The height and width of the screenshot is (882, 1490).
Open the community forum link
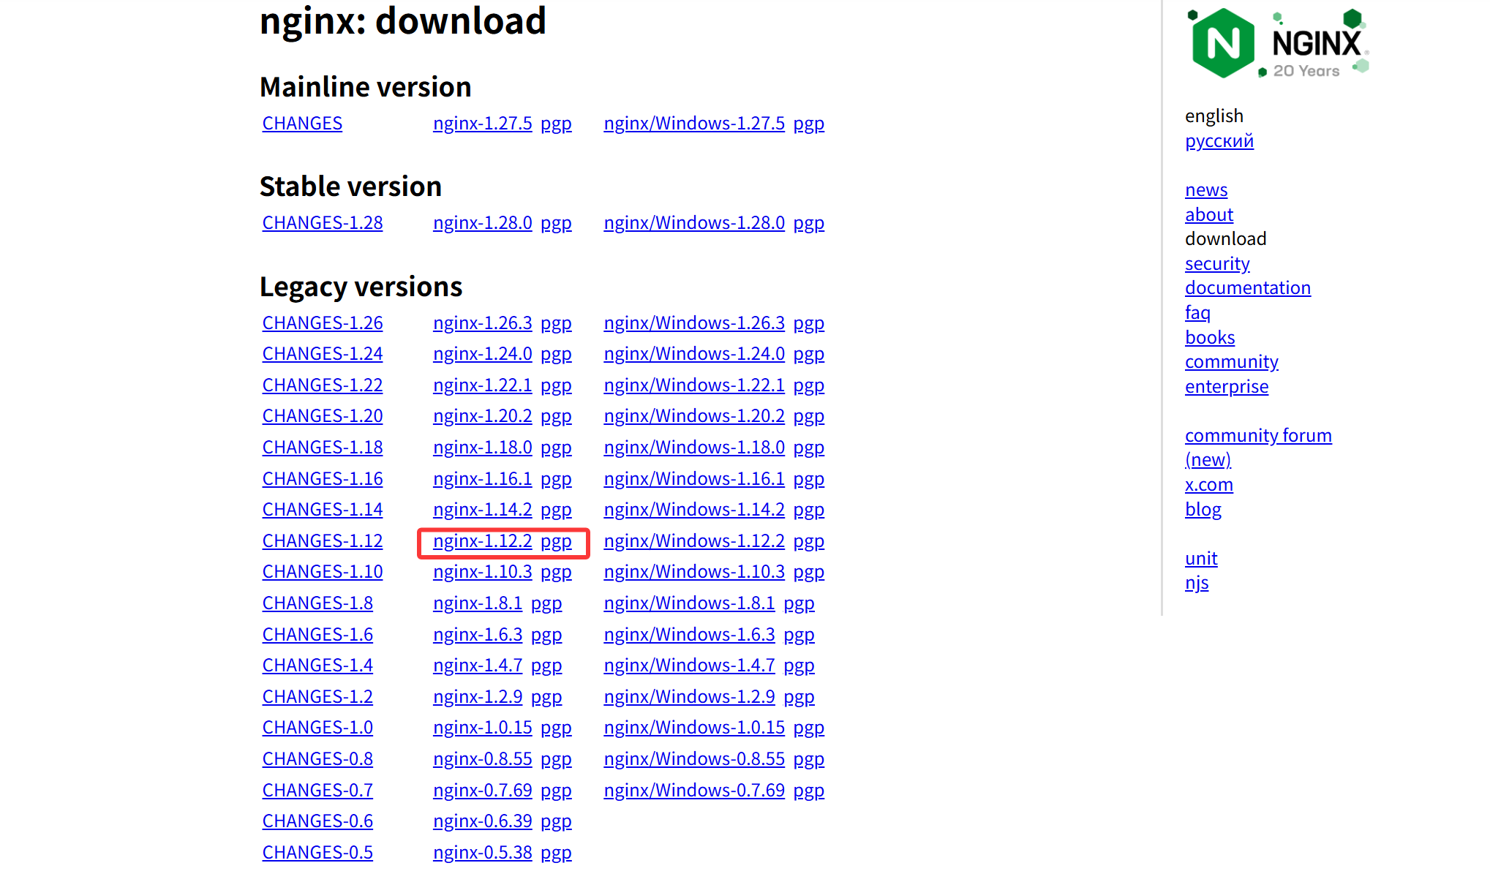point(1258,434)
